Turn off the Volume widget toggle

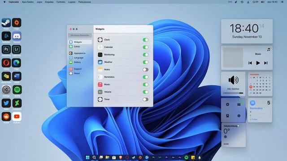(145, 92)
